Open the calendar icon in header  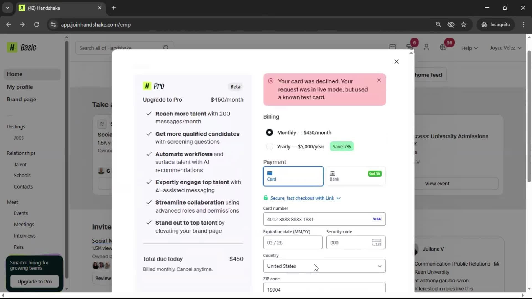(392, 47)
